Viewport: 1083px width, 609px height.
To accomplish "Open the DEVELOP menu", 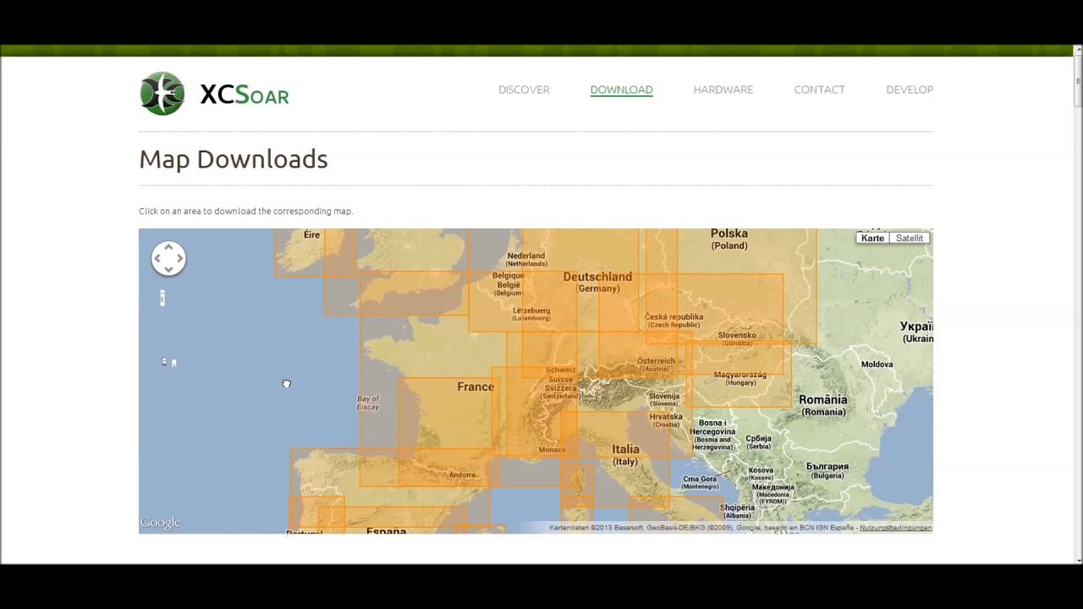I will [910, 90].
